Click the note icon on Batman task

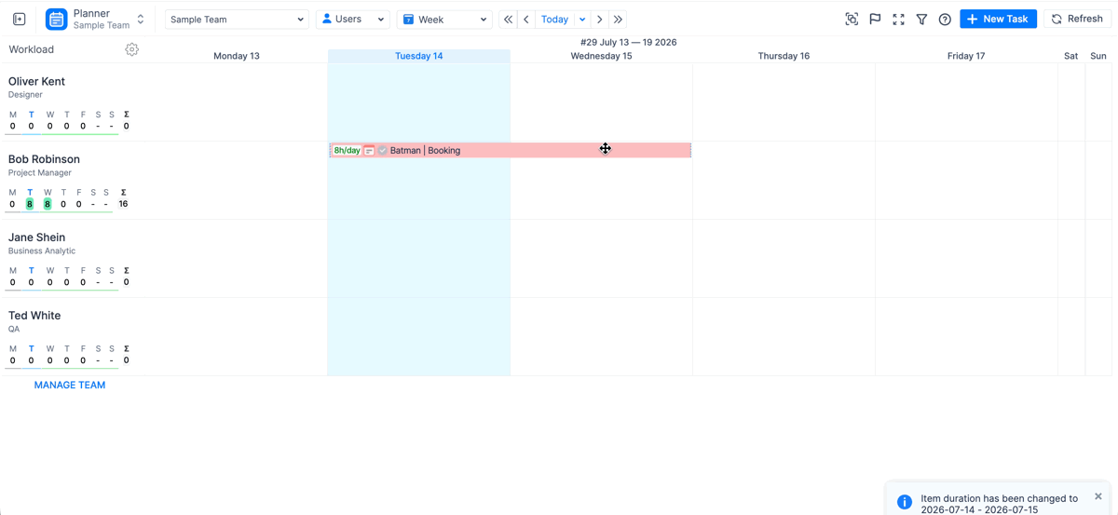click(369, 150)
